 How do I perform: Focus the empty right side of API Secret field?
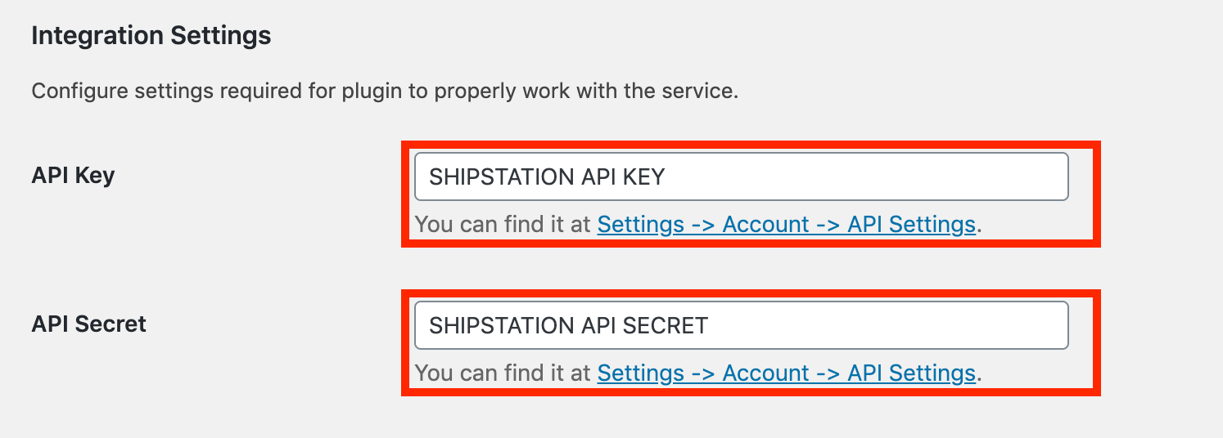pyautogui.click(x=900, y=325)
